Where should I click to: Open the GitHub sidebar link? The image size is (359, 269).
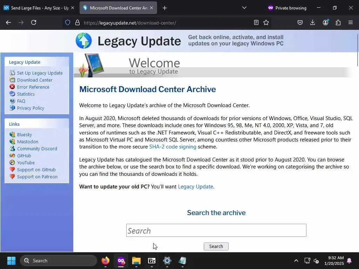[x=24, y=156]
